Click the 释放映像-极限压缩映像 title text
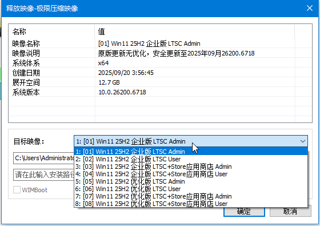The height and width of the screenshot is (226, 320). (x=42, y=9)
